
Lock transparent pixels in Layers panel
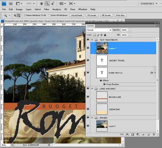point(94,35)
